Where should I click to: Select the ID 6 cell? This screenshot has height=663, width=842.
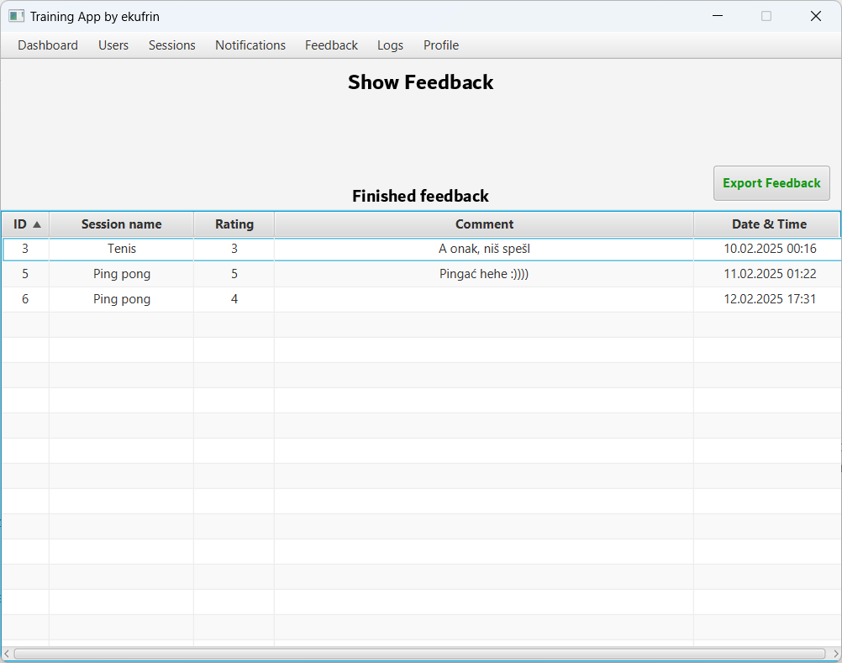point(25,299)
